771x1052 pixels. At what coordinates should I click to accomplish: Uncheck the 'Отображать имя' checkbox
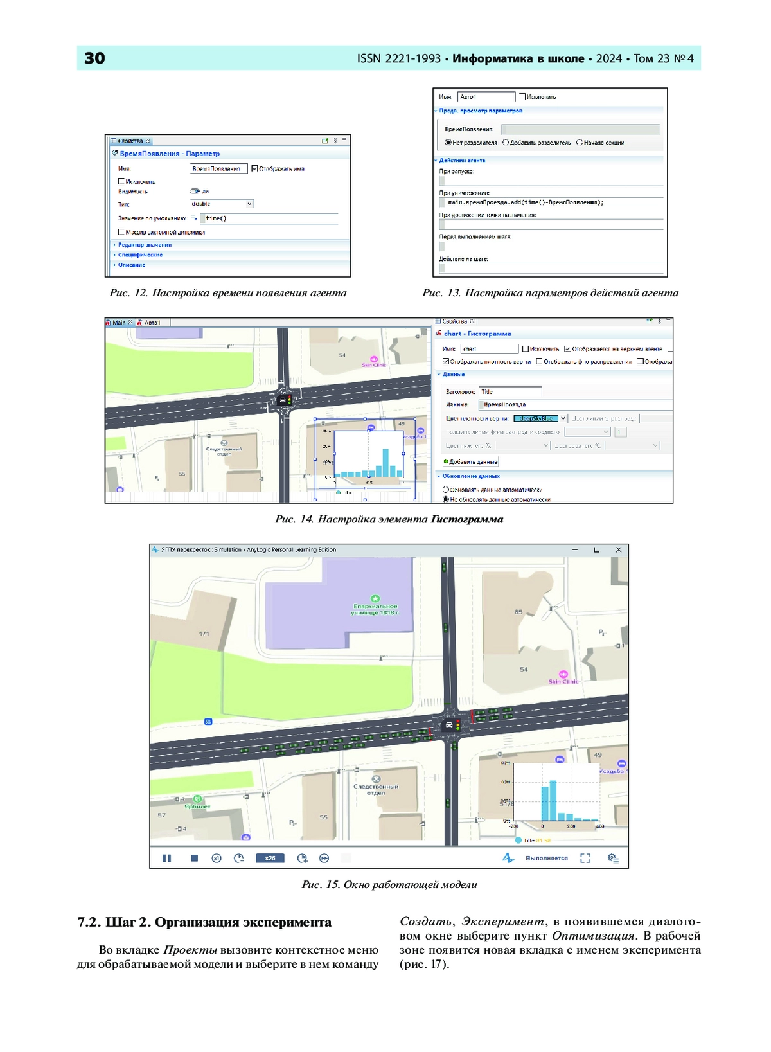coord(255,168)
